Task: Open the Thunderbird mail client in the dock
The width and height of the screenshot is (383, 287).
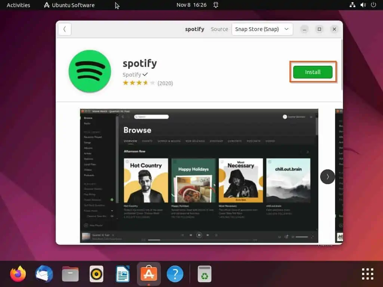Action: (44, 274)
